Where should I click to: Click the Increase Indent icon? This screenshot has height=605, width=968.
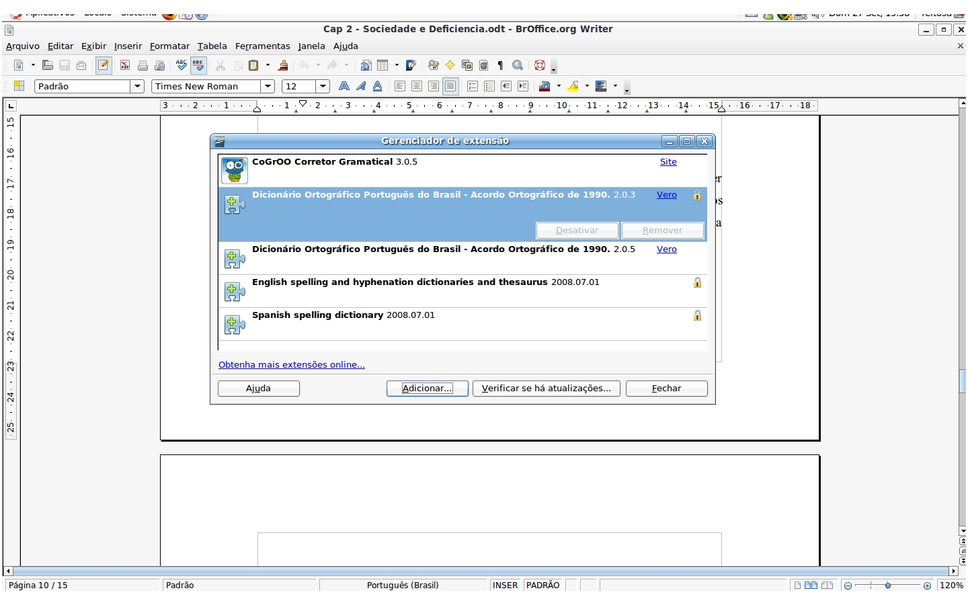point(523,86)
